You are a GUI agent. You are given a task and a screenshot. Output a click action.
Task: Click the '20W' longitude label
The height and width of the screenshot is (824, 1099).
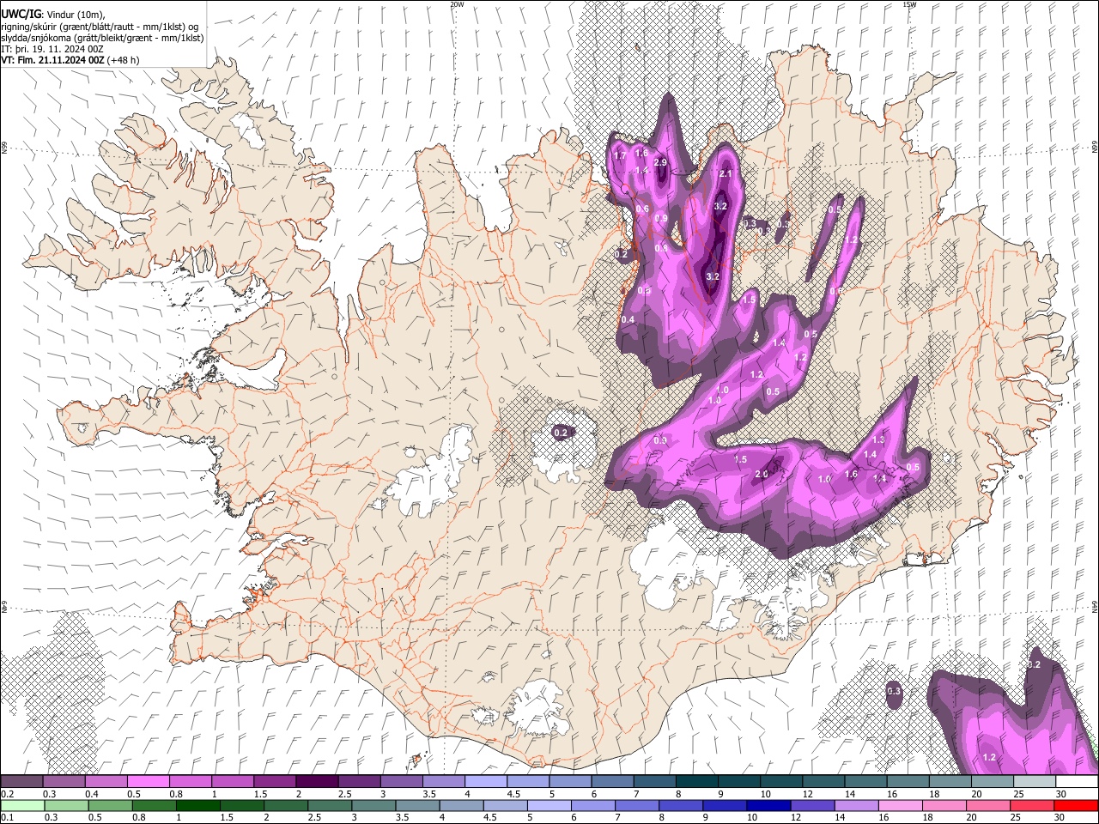tap(457, 4)
